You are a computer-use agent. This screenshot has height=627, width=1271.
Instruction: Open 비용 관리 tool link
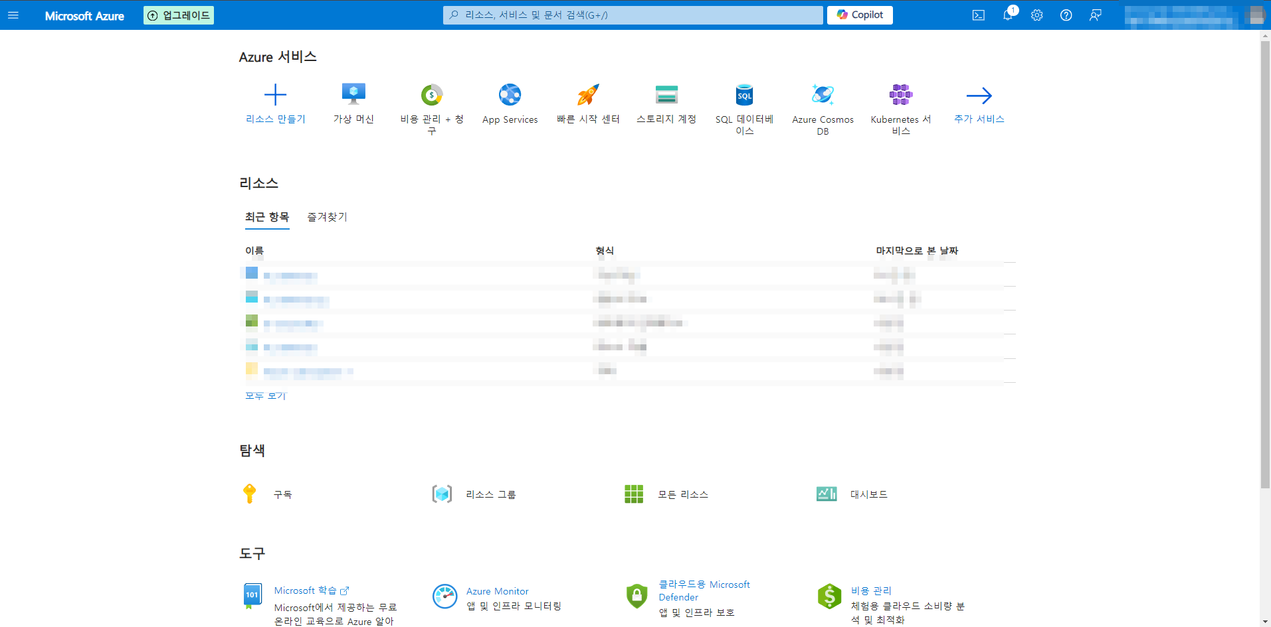click(x=871, y=591)
